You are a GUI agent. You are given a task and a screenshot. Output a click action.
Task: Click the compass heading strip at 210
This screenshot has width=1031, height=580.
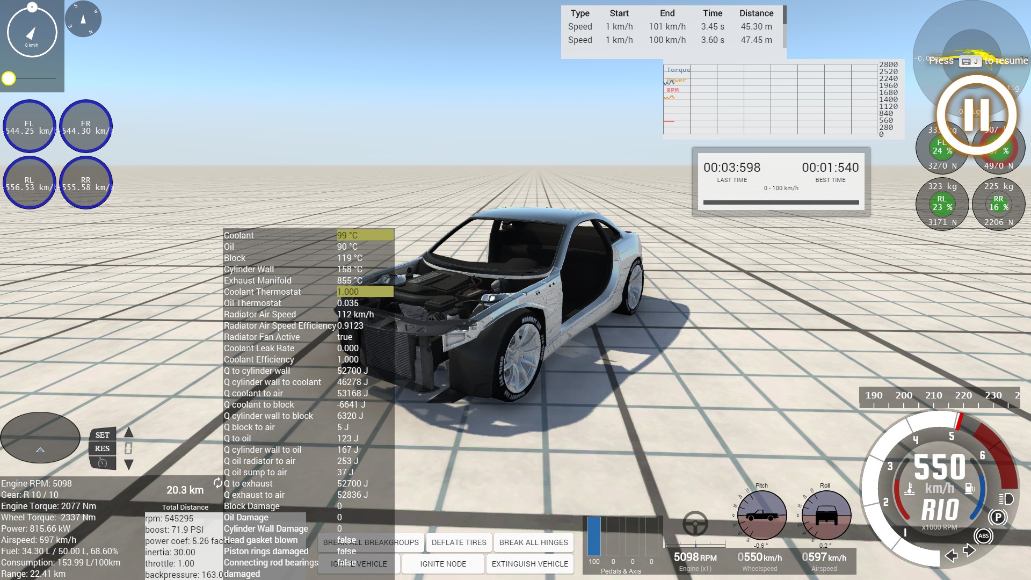[933, 395]
